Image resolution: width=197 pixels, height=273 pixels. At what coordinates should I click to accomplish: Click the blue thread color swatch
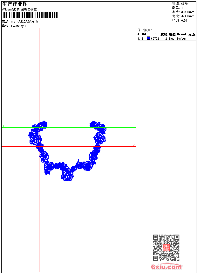tap(148, 38)
